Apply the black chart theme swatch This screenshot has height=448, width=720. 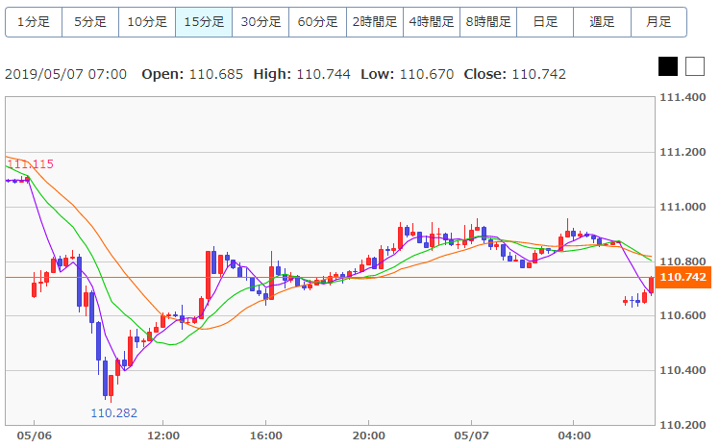click(668, 66)
